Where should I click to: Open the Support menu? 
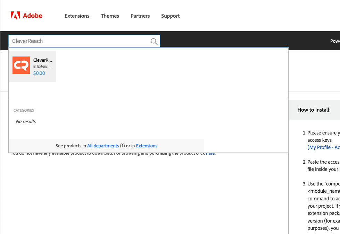coord(171,16)
